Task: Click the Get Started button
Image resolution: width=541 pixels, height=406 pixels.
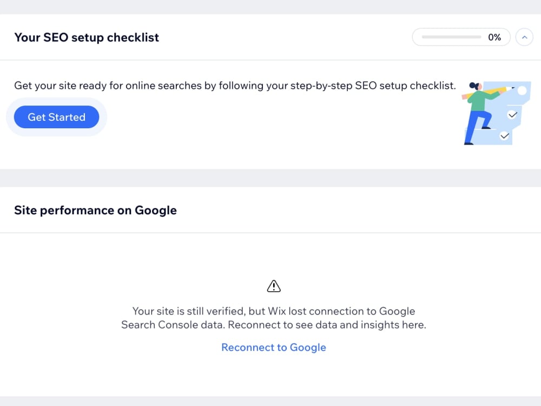Action: point(57,117)
